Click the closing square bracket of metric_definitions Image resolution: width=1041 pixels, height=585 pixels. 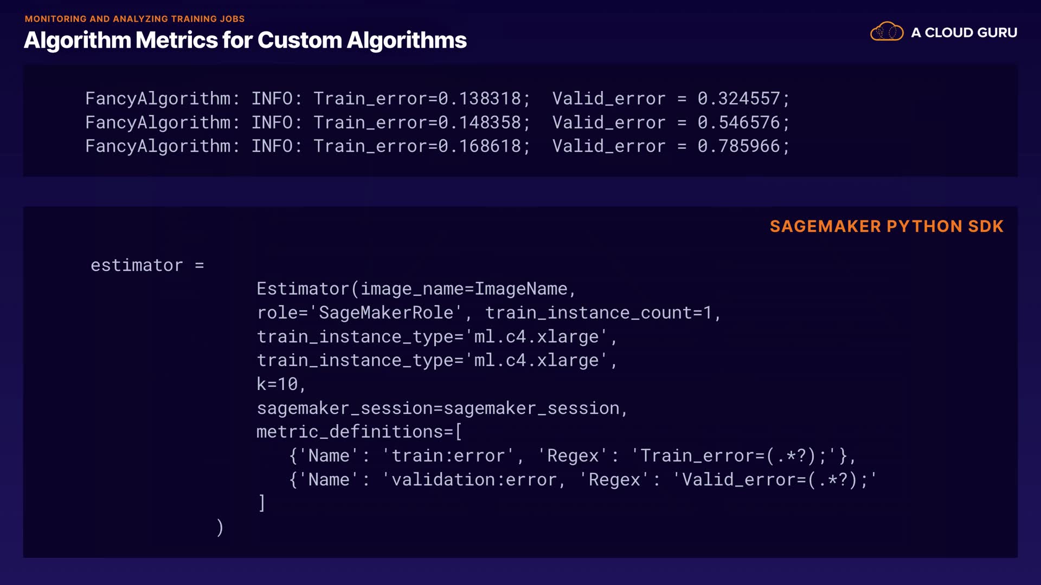click(x=262, y=503)
